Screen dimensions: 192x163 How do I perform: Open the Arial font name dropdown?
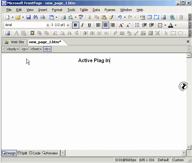tap(48, 25)
